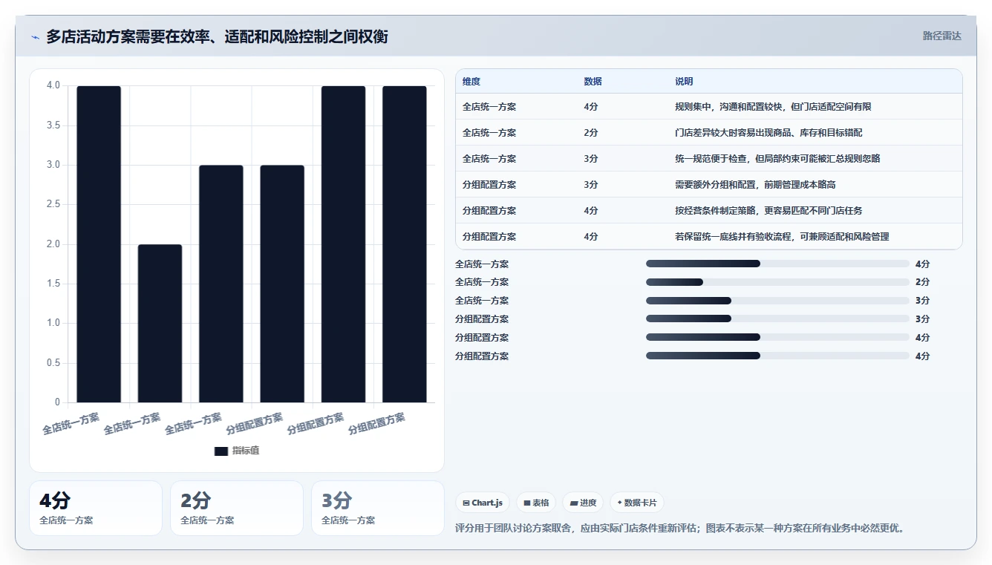The image size is (992, 565).
Task: Select the row 若保留统一底线并有验收流程
Action: click(708, 237)
